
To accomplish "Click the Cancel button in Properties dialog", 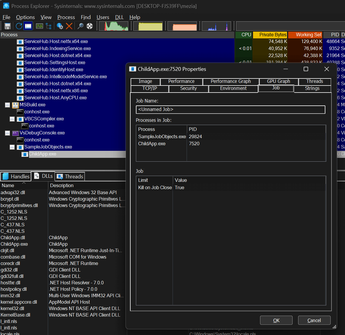I will pyautogui.click(x=314, y=320).
